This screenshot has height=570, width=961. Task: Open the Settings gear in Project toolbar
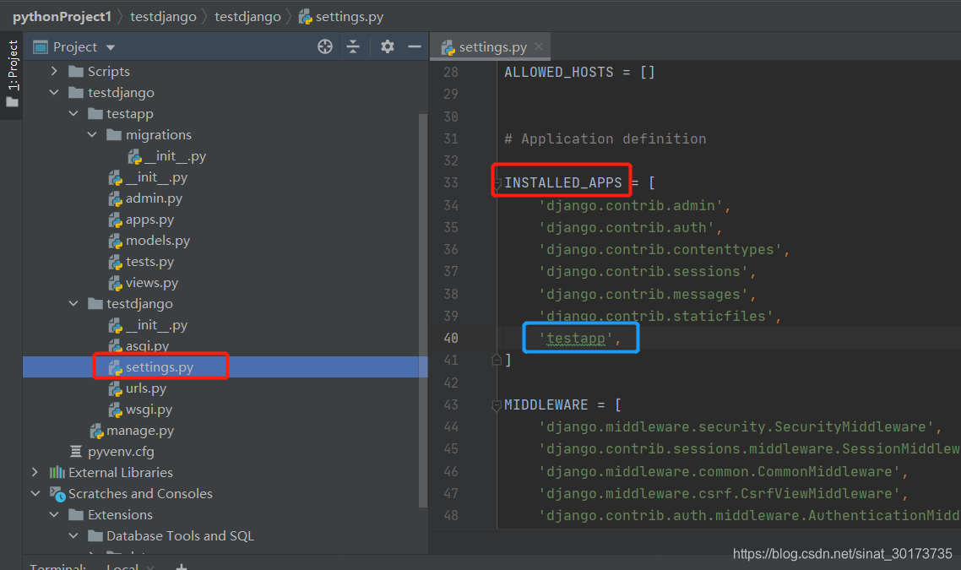(387, 46)
